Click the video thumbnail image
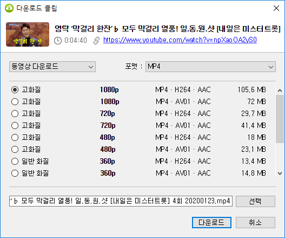 (28, 35)
